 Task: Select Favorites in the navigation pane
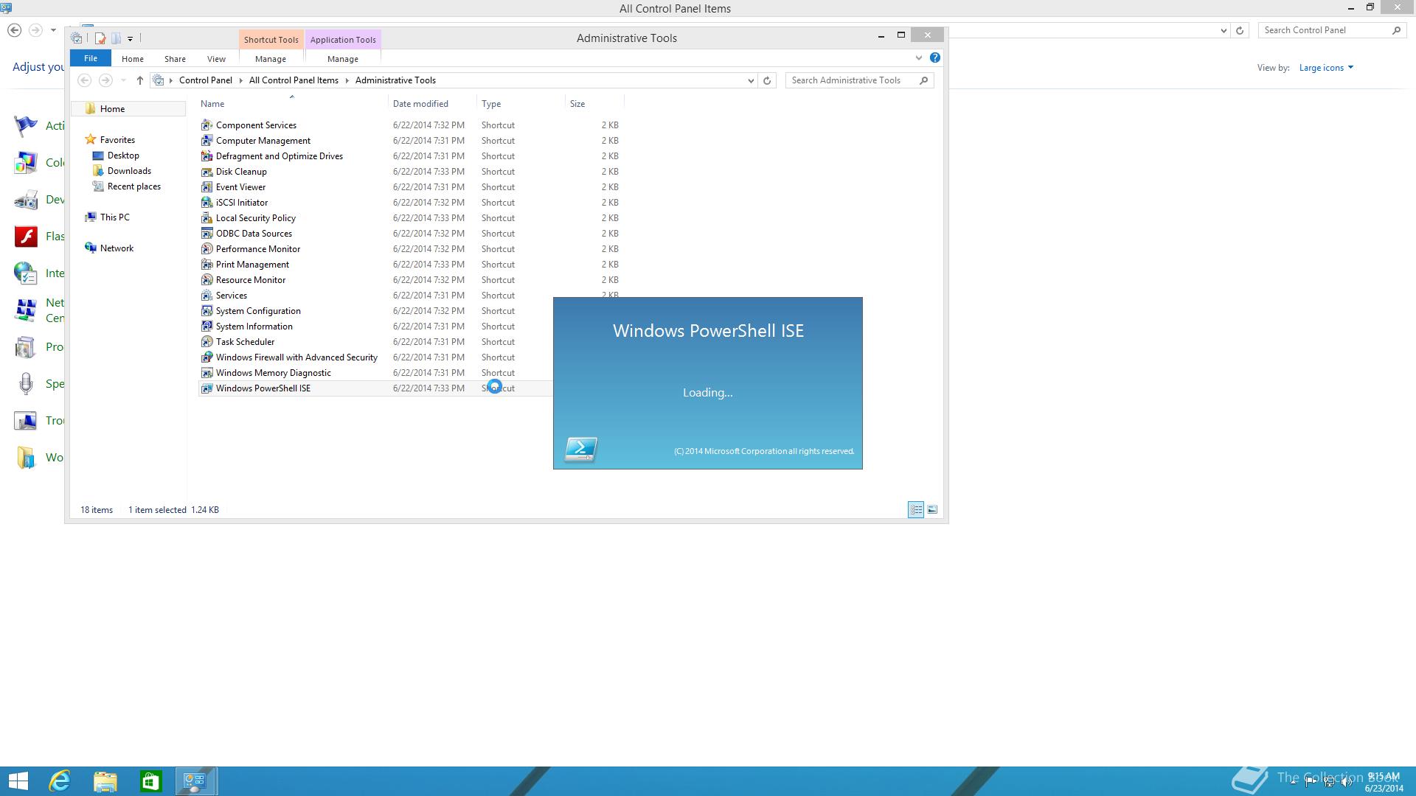point(117,140)
